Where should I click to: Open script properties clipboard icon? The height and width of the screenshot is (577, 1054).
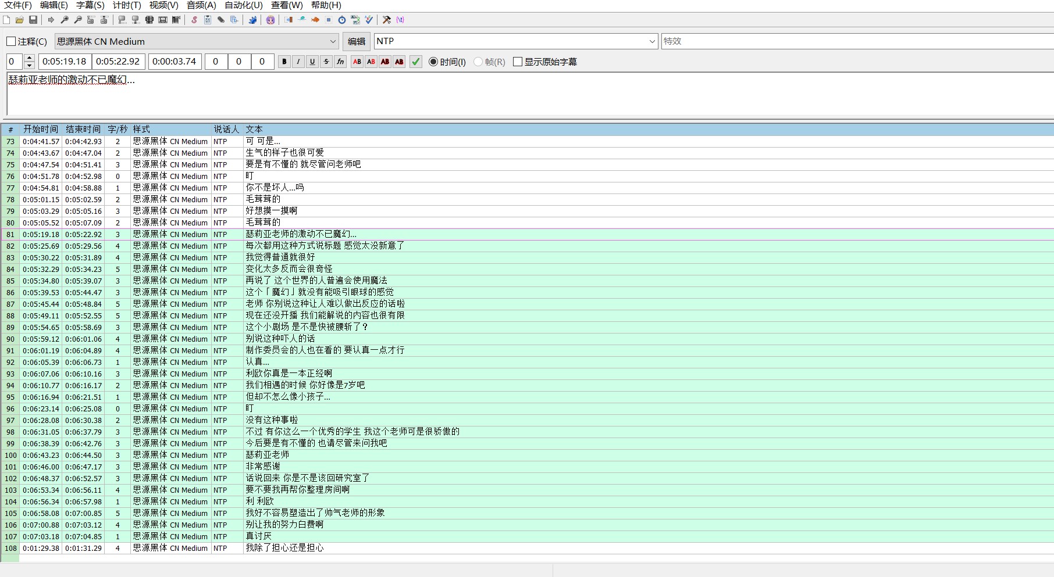(208, 20)
